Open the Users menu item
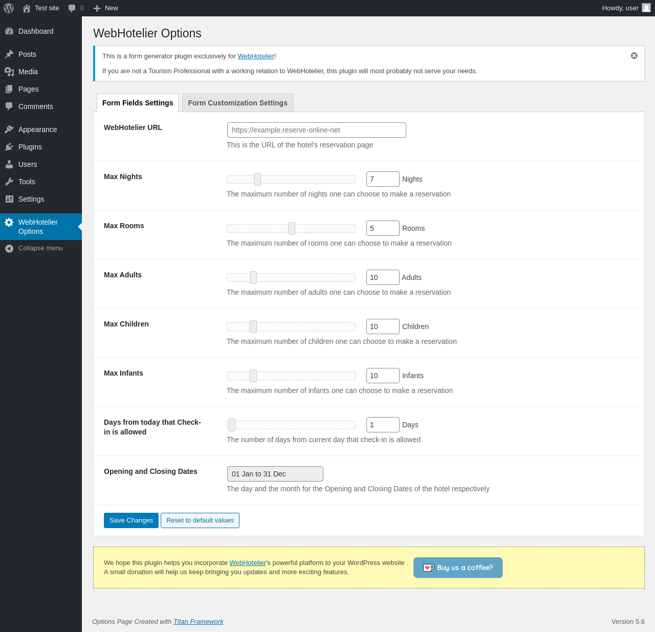655x632 pixels. tap(41, 164)
